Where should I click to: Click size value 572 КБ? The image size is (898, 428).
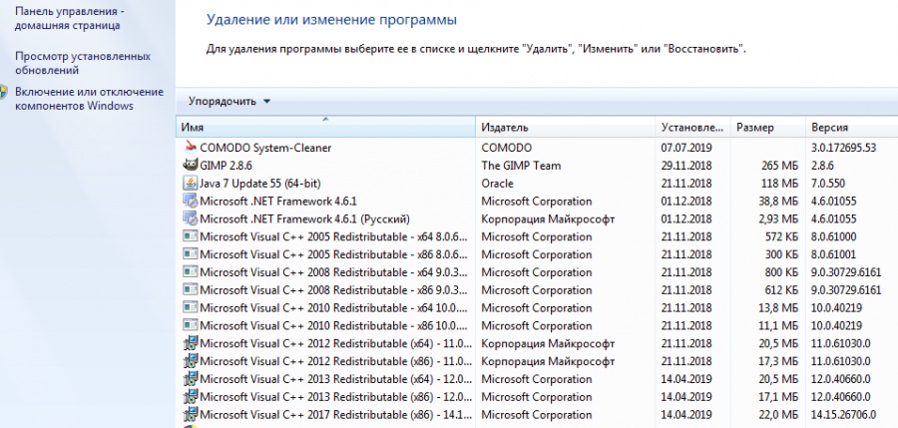pos(781,236)
